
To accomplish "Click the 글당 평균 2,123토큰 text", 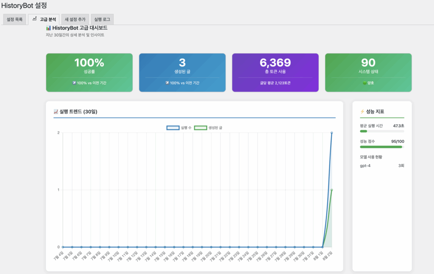I will [x=275, y=83].
